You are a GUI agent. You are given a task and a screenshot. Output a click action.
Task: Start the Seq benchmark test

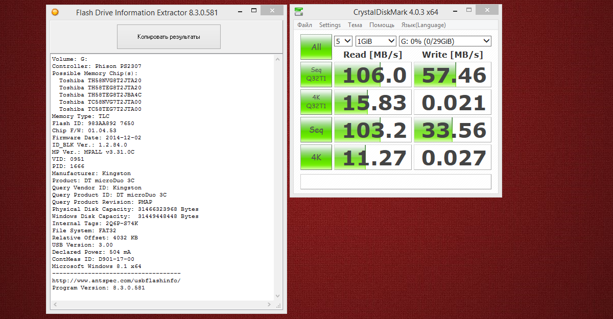coord(316,130)
